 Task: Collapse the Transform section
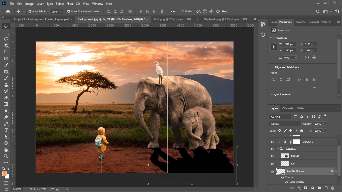(x=271, y=38)
